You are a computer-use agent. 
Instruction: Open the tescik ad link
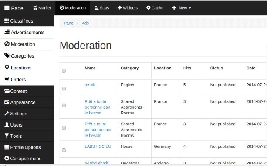[x=90, y=85]
